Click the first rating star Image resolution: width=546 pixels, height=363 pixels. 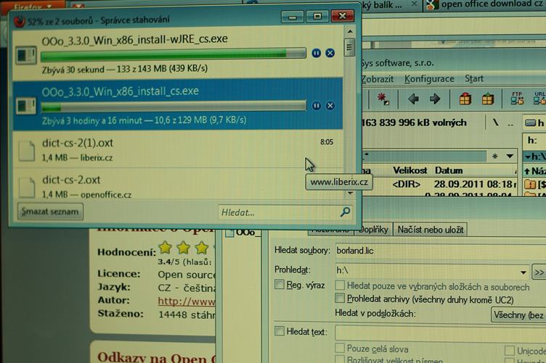(165, 247)
